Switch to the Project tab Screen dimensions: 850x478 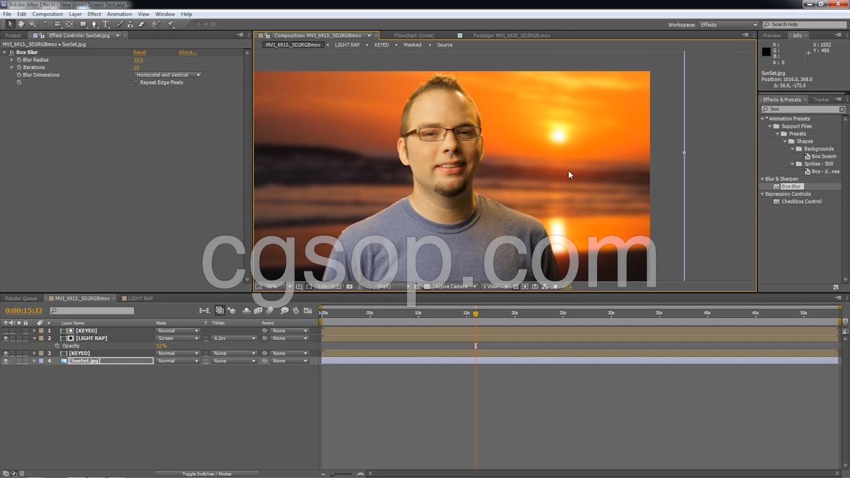click(13, 35)
